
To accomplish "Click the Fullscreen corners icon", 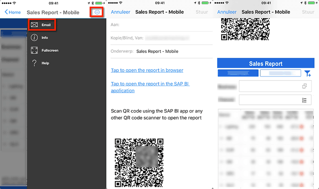I will 34,50.
